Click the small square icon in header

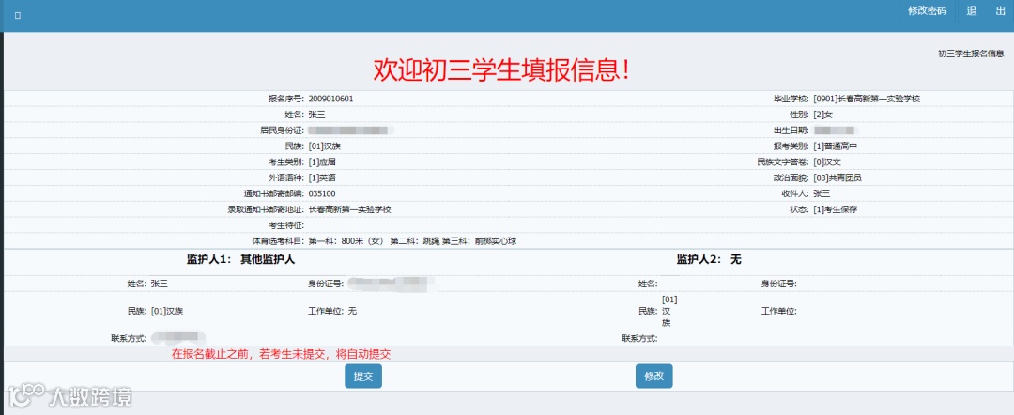18,16
